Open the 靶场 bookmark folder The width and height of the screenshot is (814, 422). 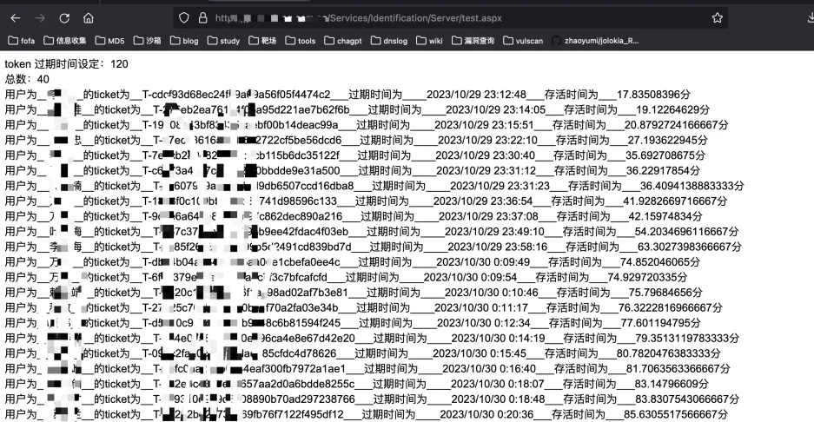[x=262, y=41]
